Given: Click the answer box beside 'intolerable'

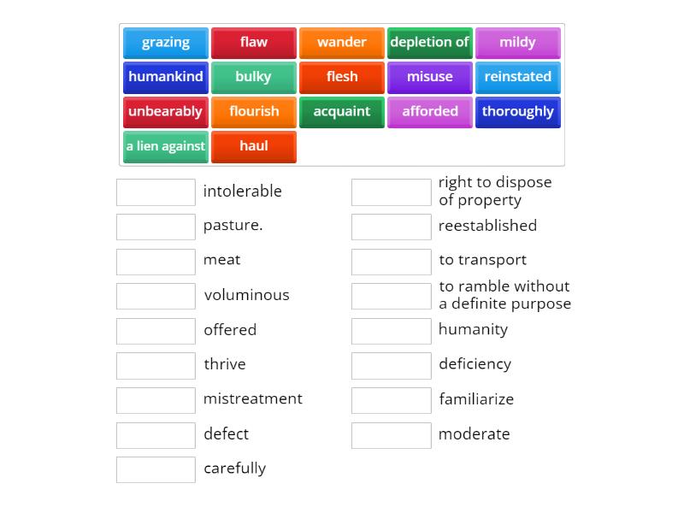Looking at the screenshot, I should pyautogui.click(x=156, y=192).
